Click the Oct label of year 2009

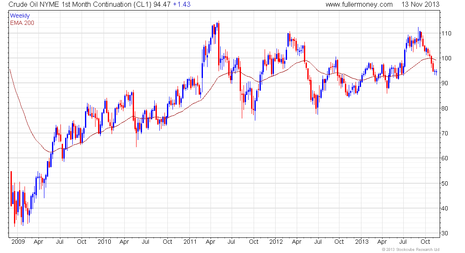[82, 242]
